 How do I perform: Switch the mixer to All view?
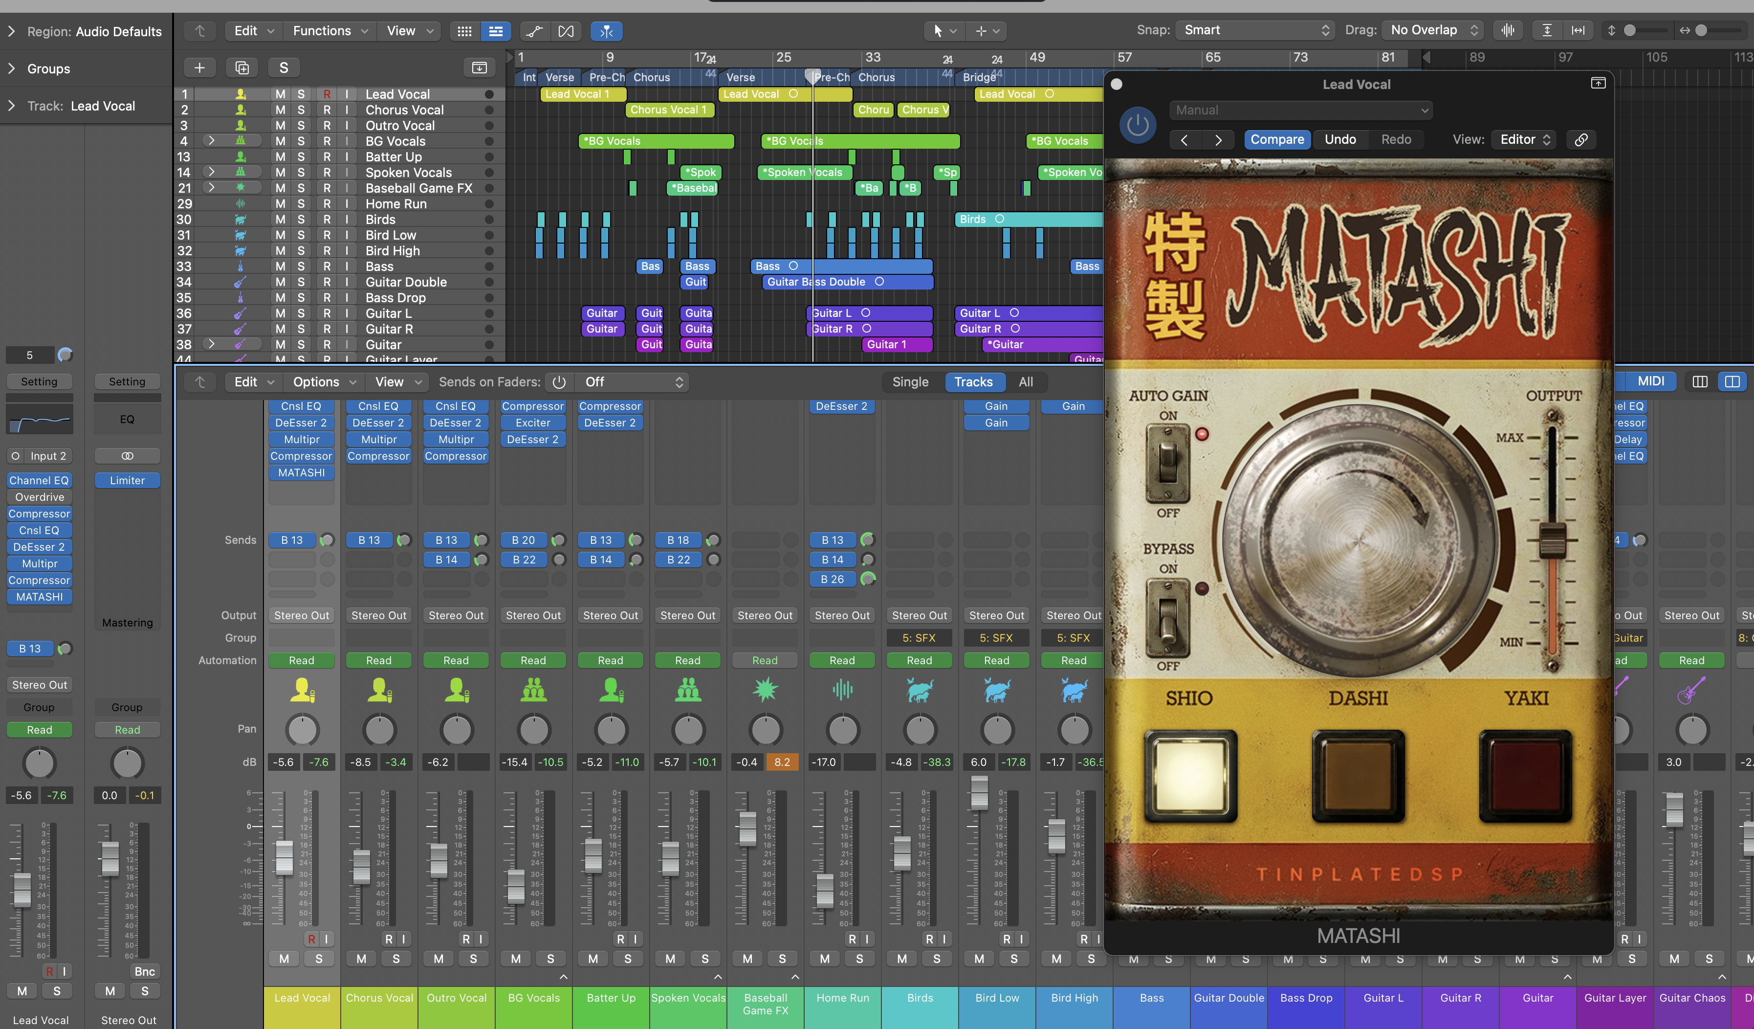[1025, 382]
